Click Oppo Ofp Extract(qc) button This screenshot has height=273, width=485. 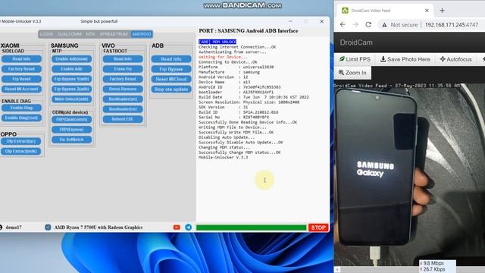click(x=20, y=141)
